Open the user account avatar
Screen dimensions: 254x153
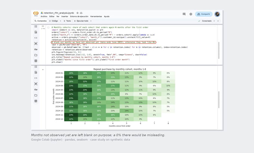click(x=217, y=14)
